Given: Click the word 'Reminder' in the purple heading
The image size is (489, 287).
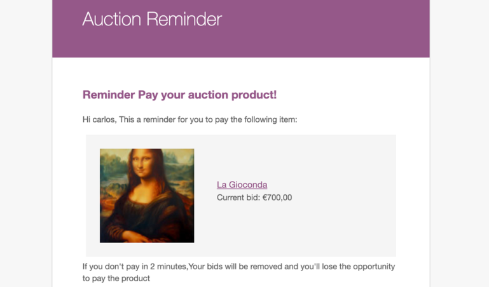Looking at the screenshot, I should pyautogui.click(x=109, y=95).
